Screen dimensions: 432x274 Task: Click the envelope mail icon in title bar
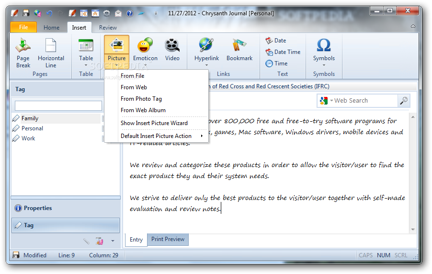pyautogui.click(x=118, y=13)
